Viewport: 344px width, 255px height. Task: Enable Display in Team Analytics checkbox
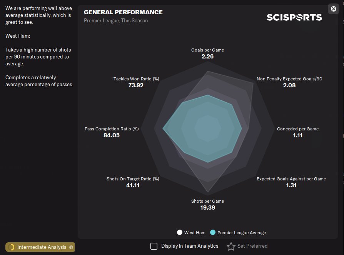[154, 246]
